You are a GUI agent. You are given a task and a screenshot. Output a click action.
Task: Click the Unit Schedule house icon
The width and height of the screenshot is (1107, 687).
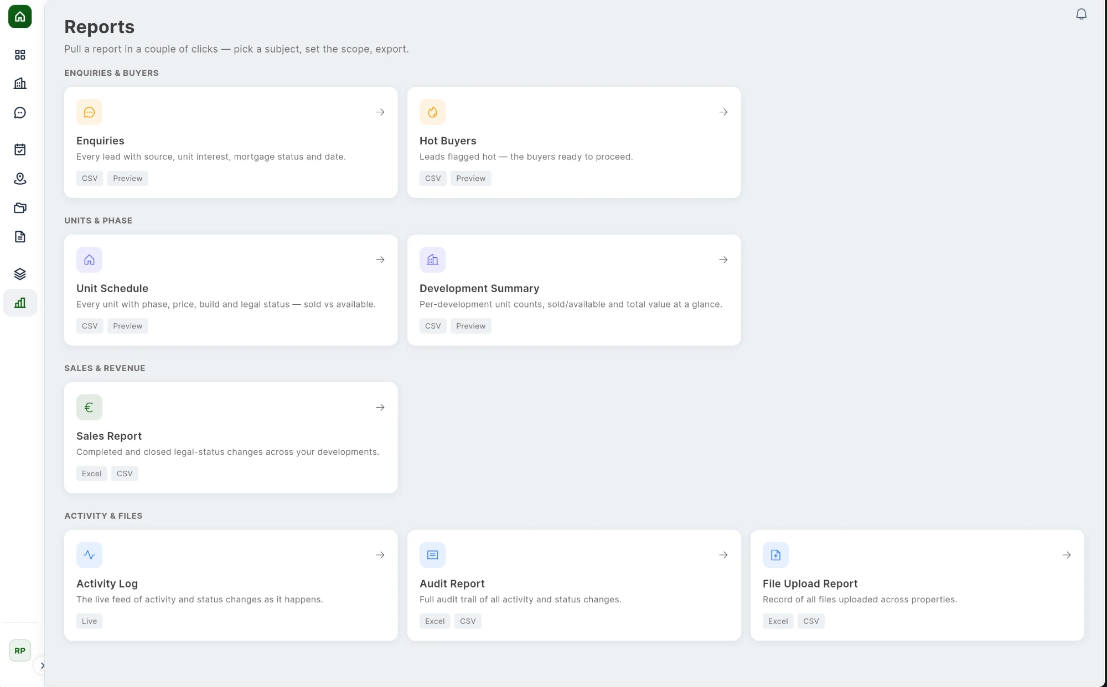click(89, 260)
